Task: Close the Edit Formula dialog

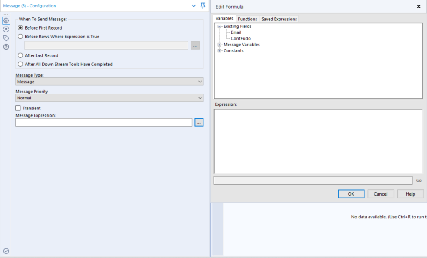Action: click(x=419, y=7)
